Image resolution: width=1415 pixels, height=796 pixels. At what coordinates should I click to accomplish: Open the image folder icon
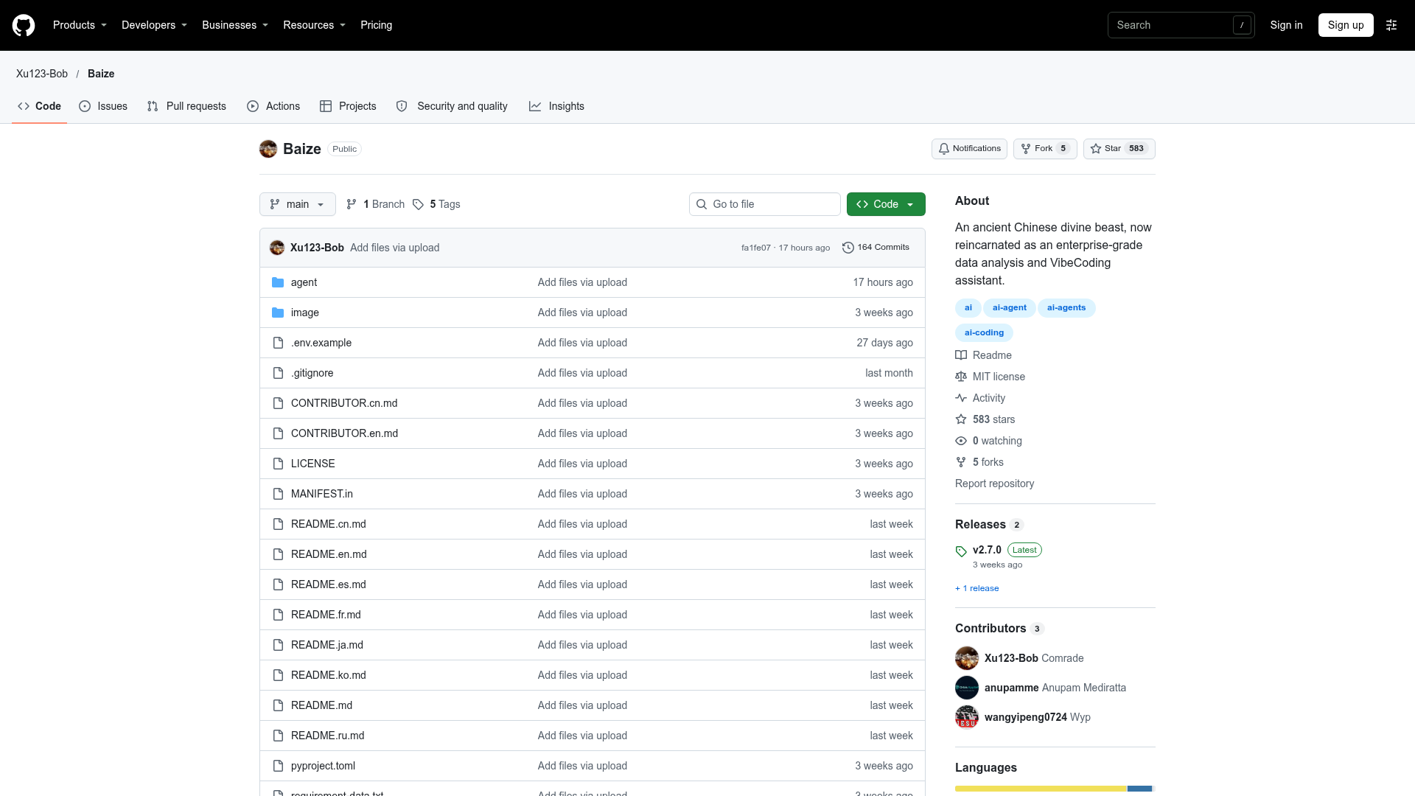[278, 313]
